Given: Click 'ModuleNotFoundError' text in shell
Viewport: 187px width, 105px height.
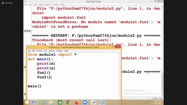Looking at the screenshot, I should [x=54, y=22].
